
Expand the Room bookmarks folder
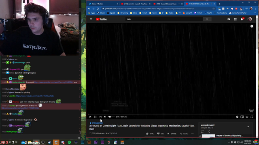(153, 13)
